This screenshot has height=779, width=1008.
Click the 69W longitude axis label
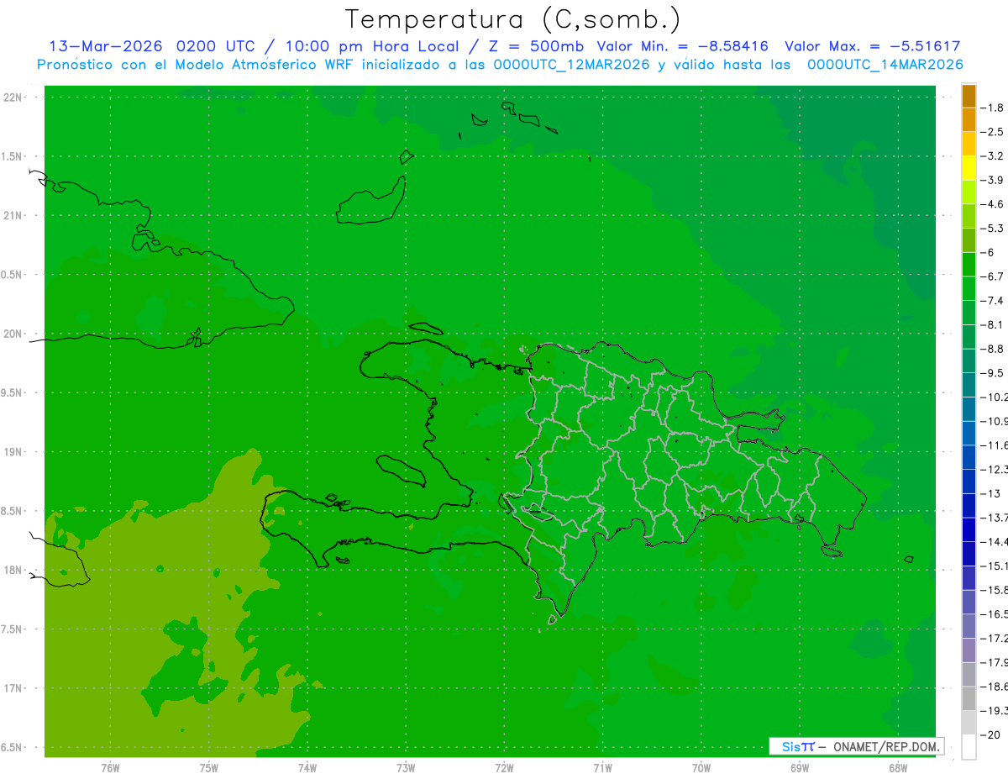click(800, 768)
